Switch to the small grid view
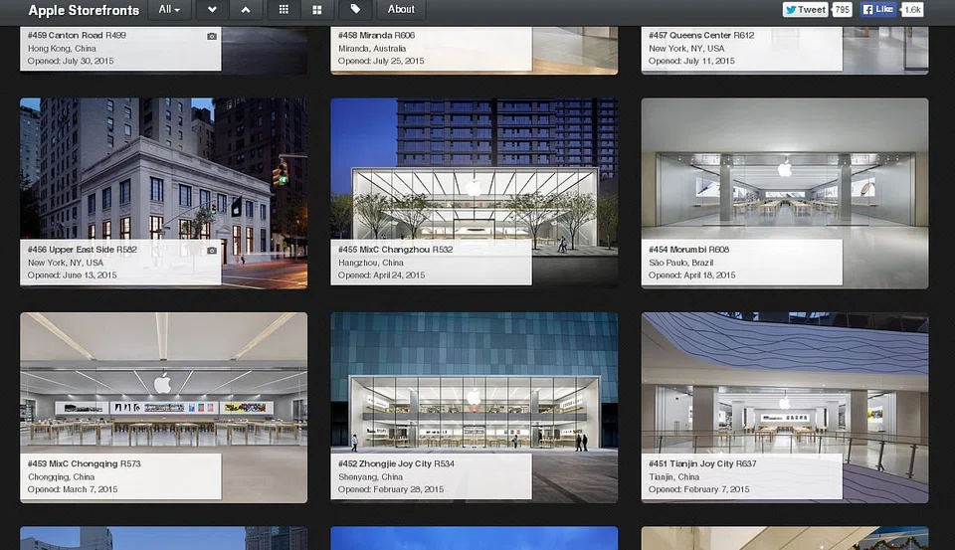Screen dimensions: 955x550 click(284, 10)
